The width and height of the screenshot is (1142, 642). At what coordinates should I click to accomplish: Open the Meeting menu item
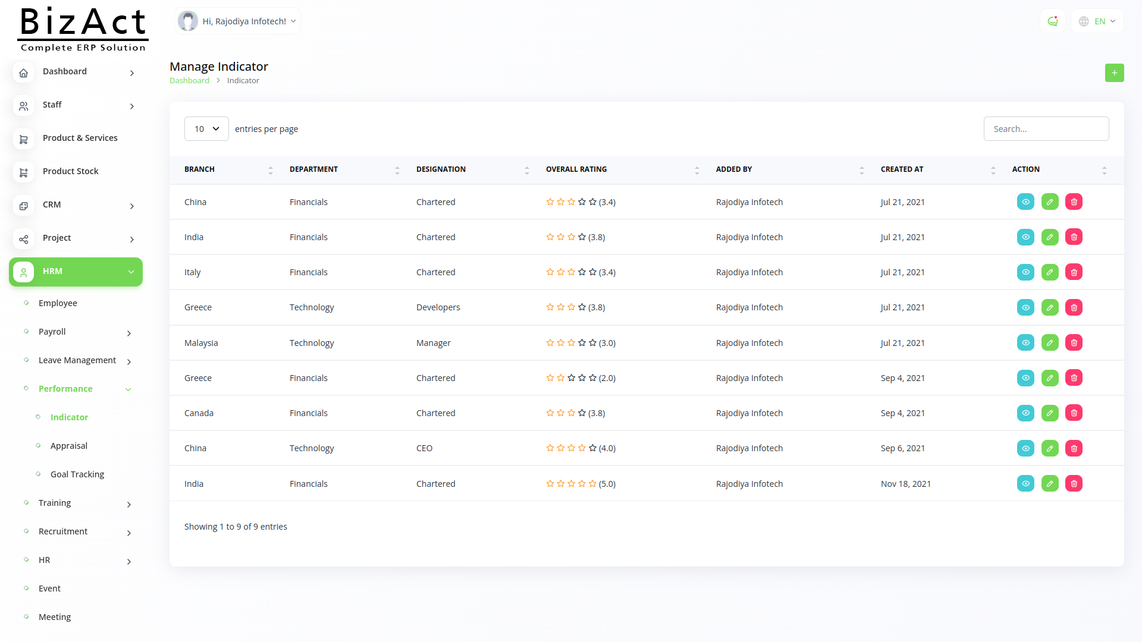(x=55, y=617)
